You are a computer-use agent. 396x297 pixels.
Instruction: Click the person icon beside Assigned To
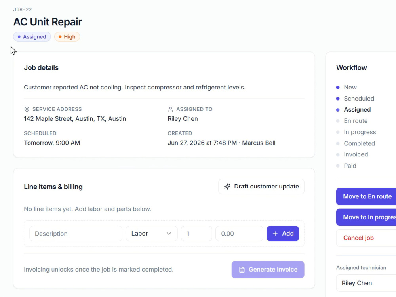coord(170,109)
